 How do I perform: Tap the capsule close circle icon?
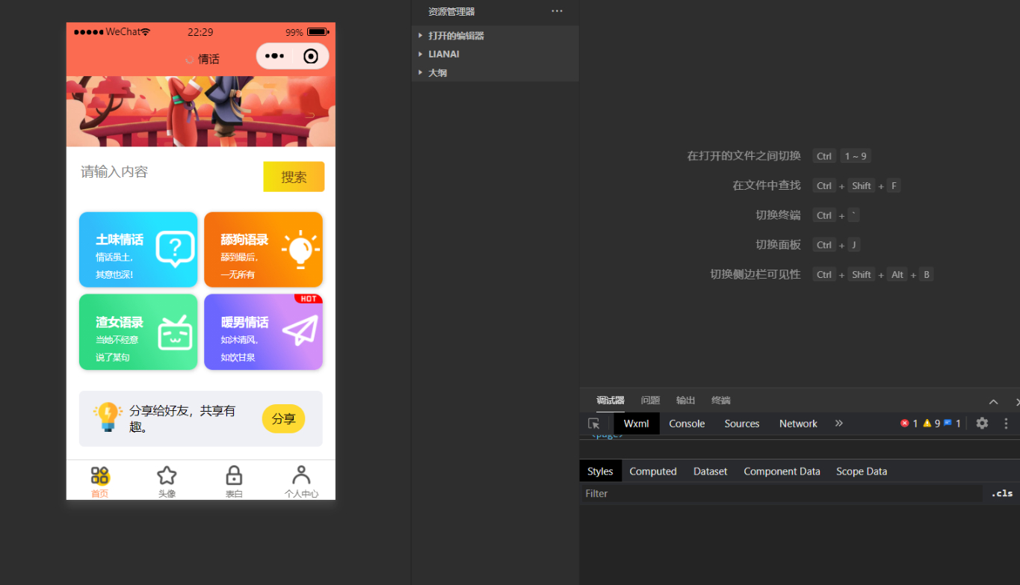click(x=311, y=56)
